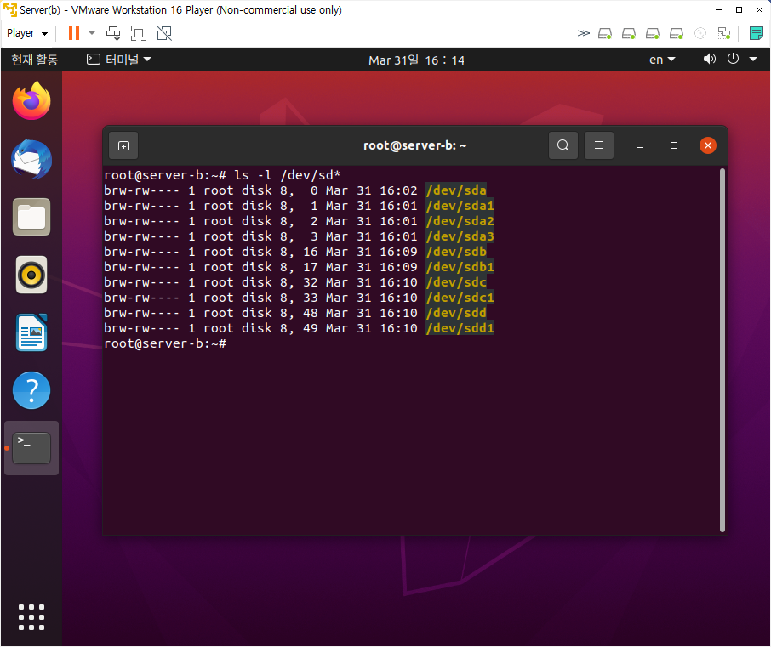771x647 pixels.
Task: Click the /dev/sdd1 entry
Action: pos(460,328)
